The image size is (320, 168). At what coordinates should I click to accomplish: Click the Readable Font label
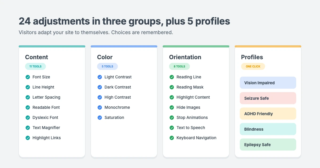click(46, 107)
